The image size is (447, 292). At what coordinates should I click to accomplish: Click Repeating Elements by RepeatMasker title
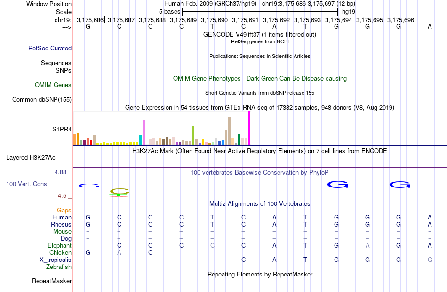click(260, 275)
